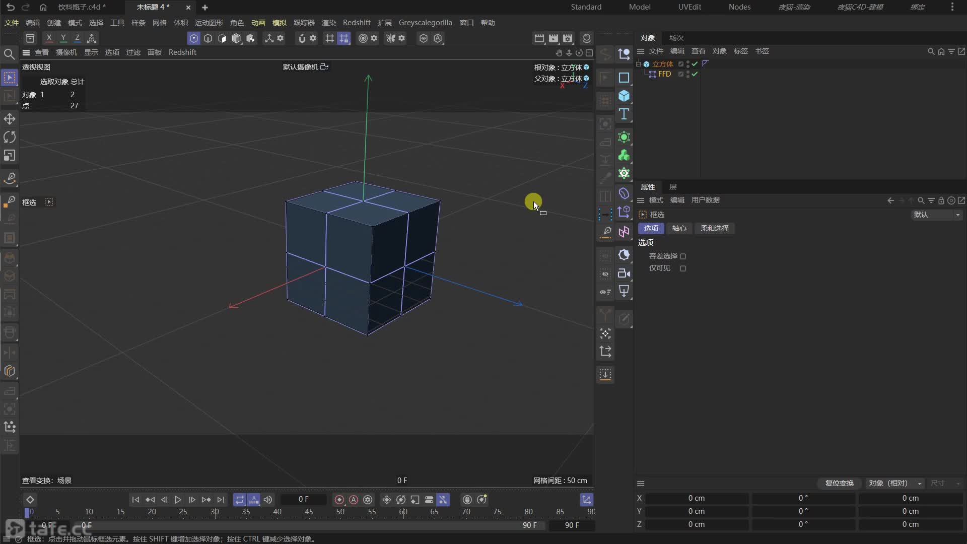
Task: Toggle the FFD deformer enable checkmark
Action: point(695,74)
